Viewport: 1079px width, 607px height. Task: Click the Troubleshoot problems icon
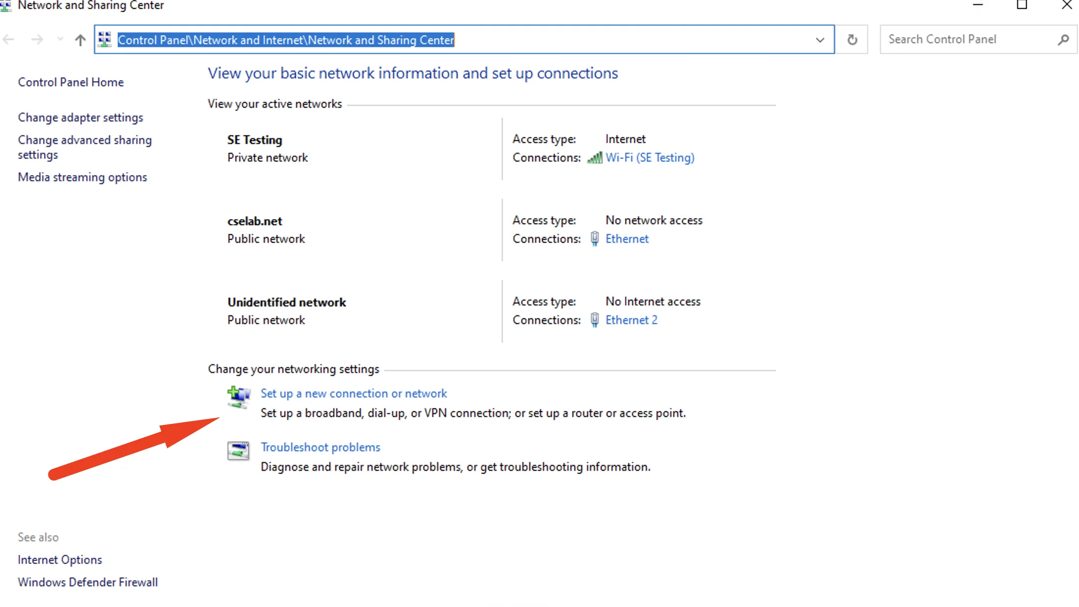coord(238,451)
